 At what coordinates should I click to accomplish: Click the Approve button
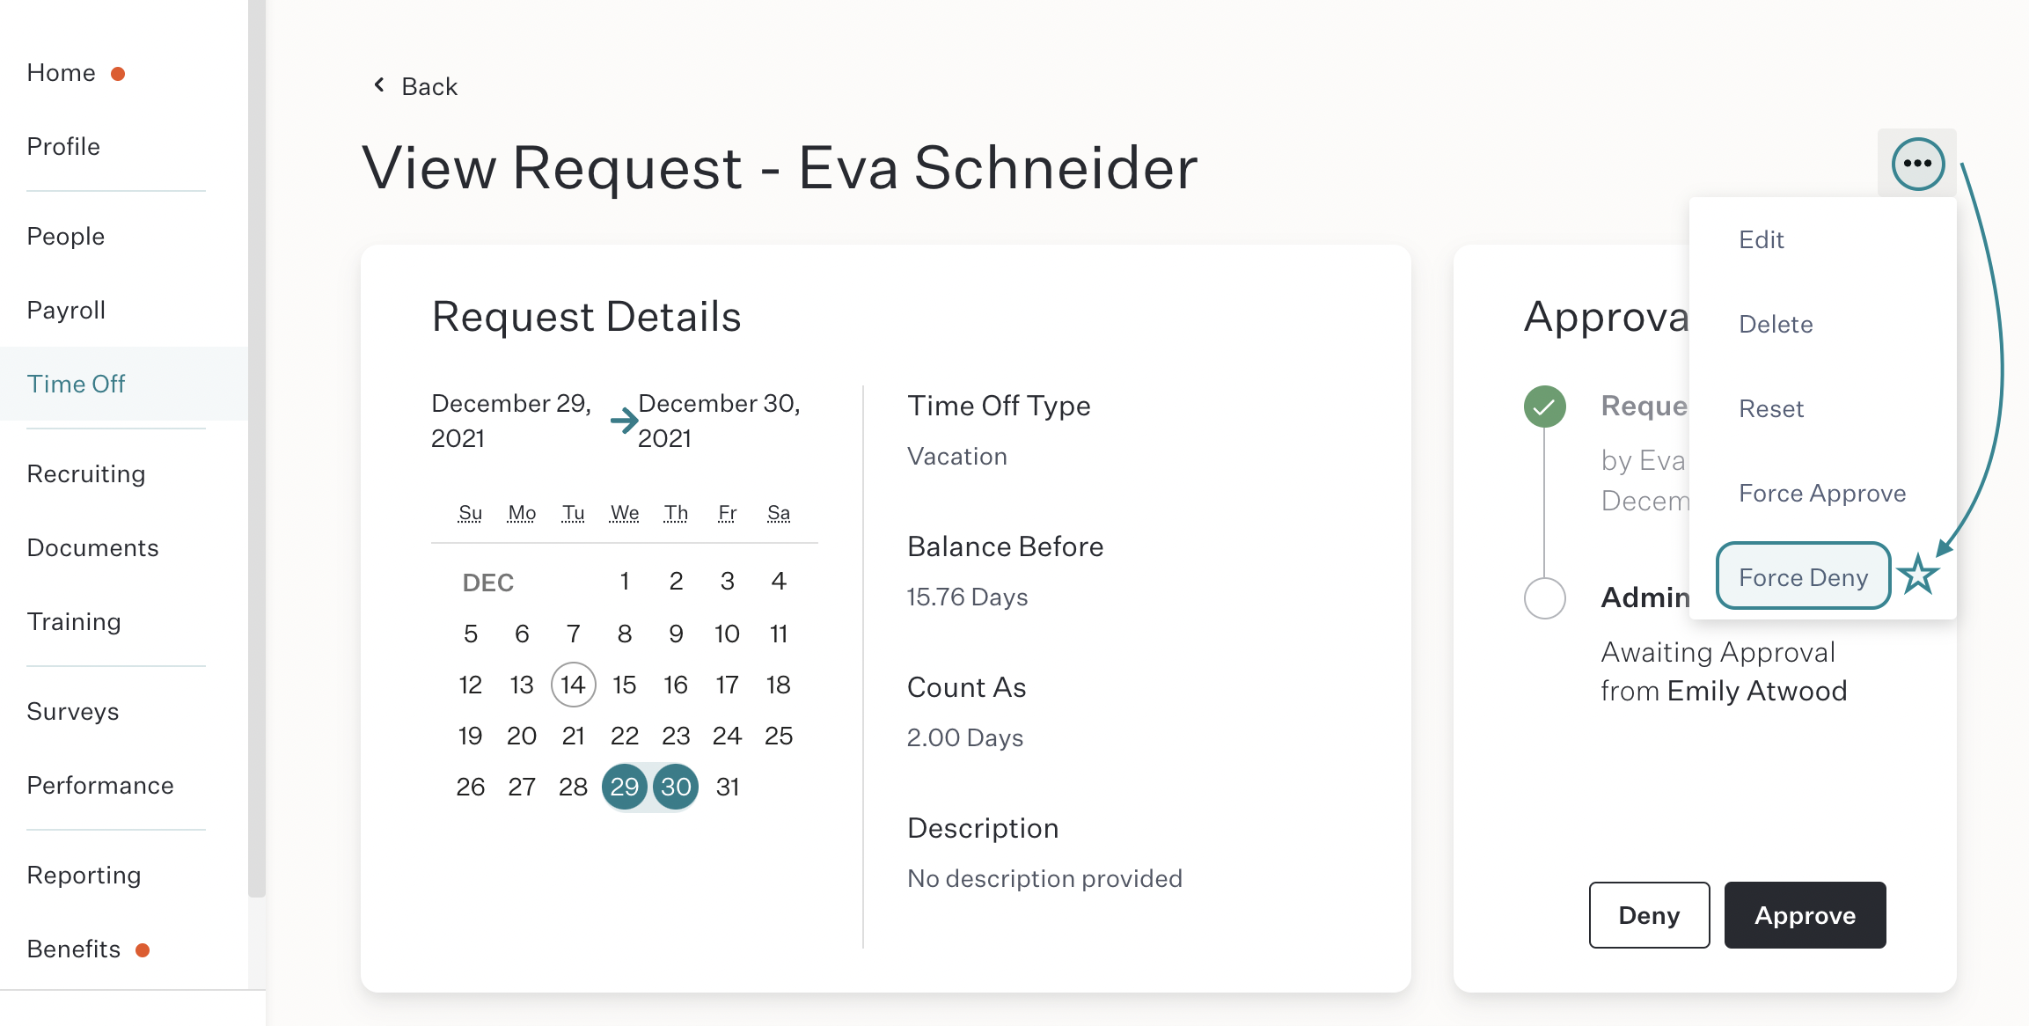click(1805, 915)
